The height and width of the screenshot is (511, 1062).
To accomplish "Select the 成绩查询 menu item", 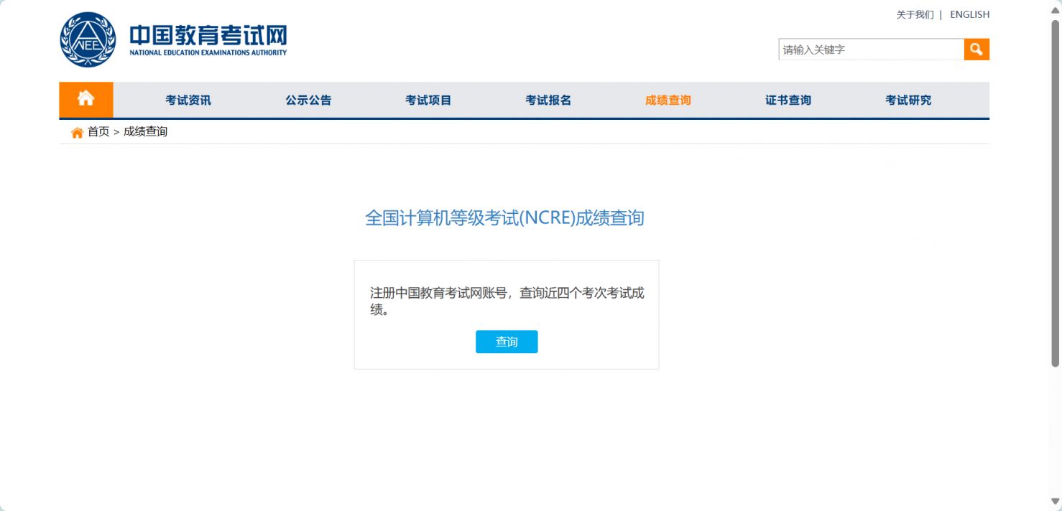I will [668, 100].
